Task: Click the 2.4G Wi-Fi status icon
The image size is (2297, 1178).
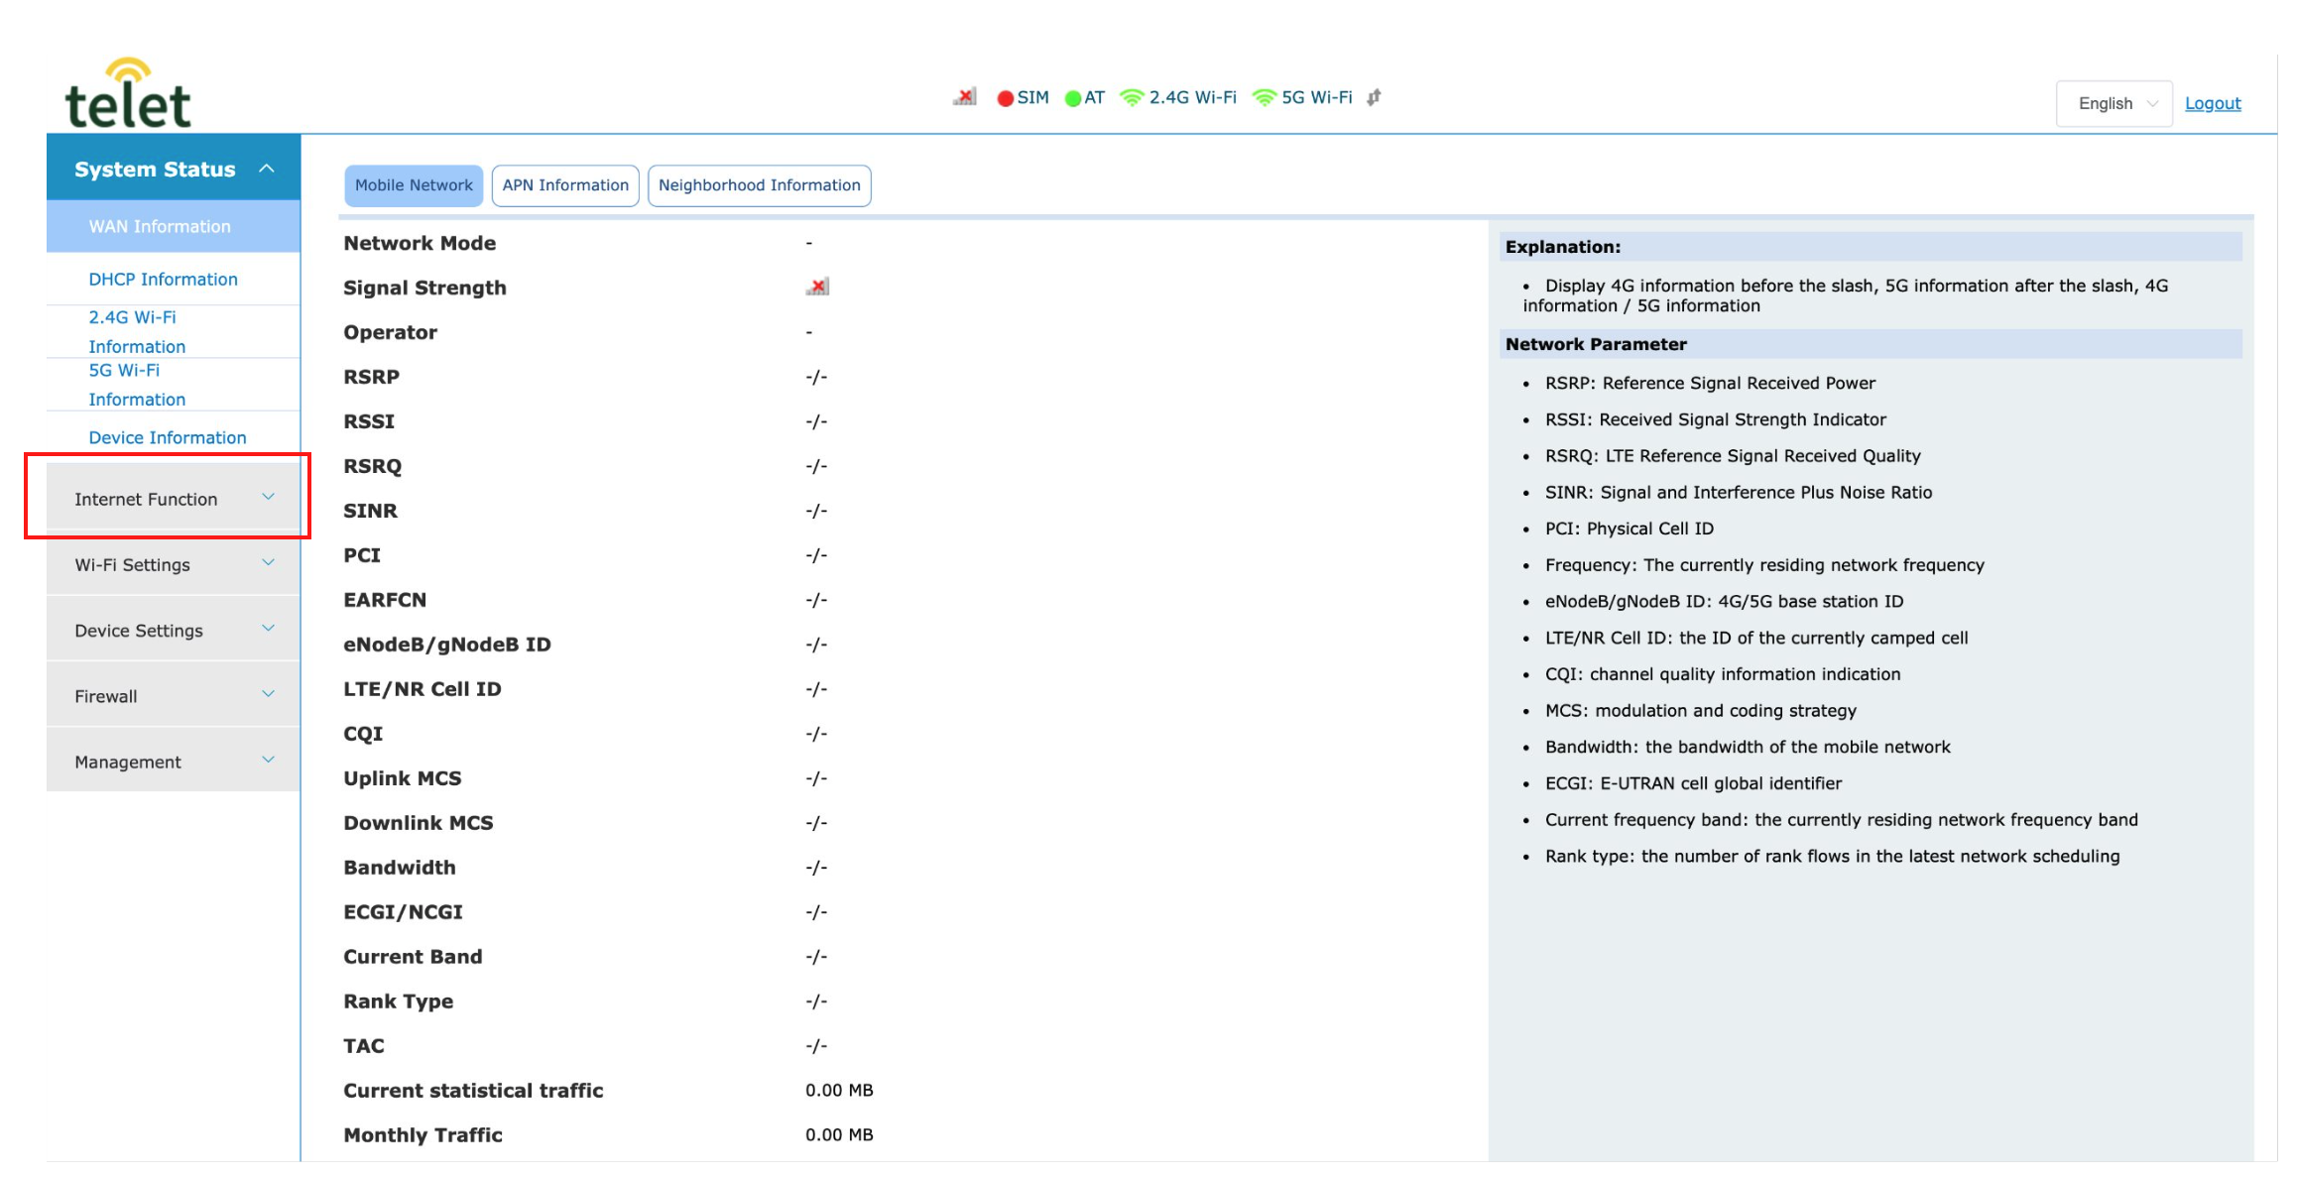Action: (x=1132, y=97)
